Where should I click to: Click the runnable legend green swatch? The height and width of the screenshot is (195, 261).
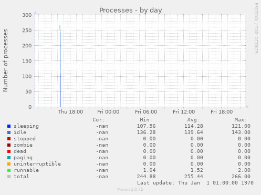(9, 170)
